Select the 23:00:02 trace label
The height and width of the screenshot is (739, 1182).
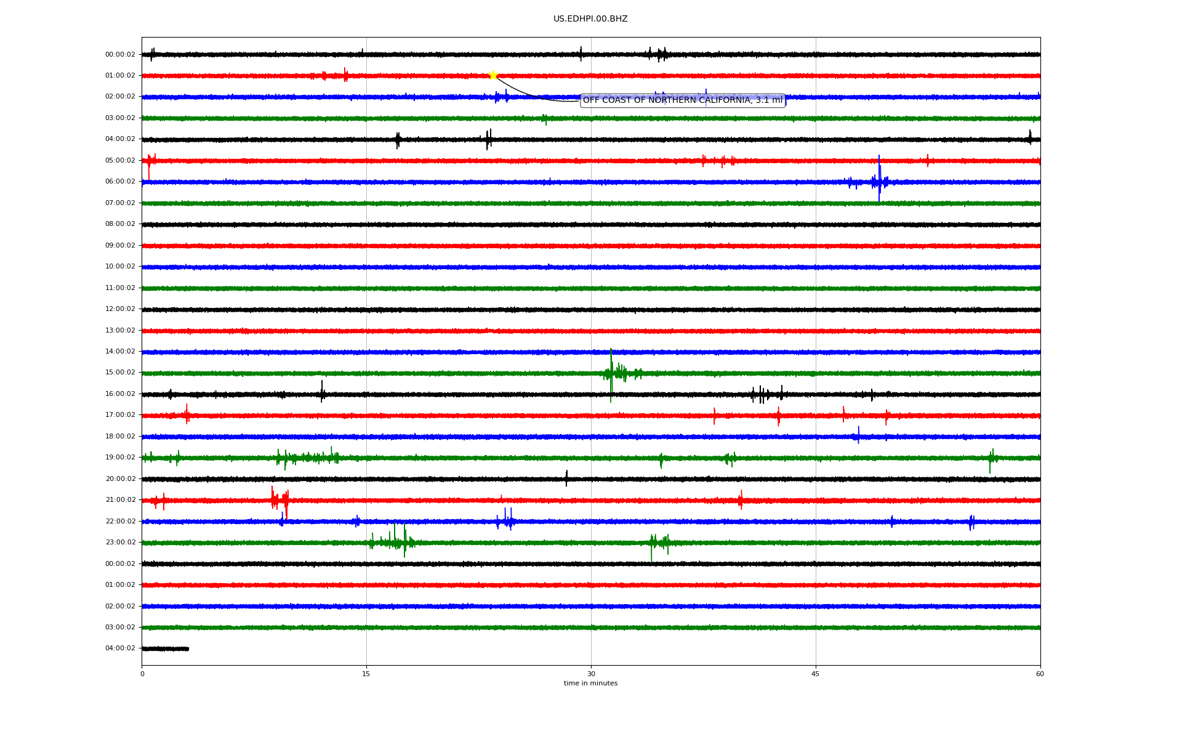tap(120, 543)
